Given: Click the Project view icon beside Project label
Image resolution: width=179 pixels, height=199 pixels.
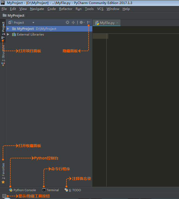Looking at the screenshot, I should click(10, 22).
